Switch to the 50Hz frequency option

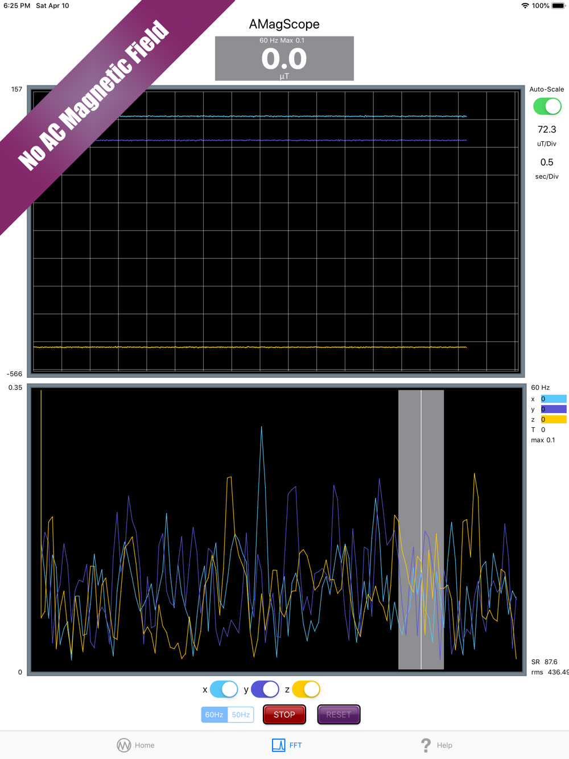coord(241,715)
